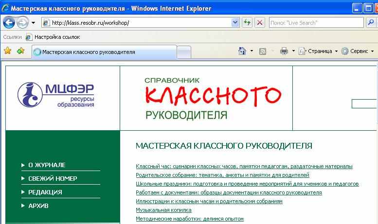
Task: Open the Страница menu
Action: tap(318, 51)
